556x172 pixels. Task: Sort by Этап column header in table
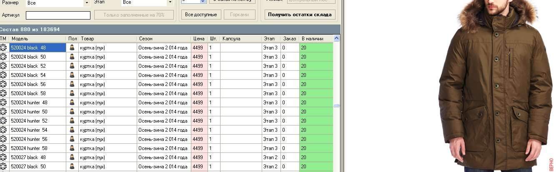click(271, 39)
